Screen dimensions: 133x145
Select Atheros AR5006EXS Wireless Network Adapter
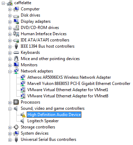[69, 77]
